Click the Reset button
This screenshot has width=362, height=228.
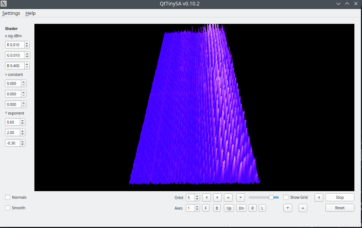pyautogui.click(x=340, y=208)
